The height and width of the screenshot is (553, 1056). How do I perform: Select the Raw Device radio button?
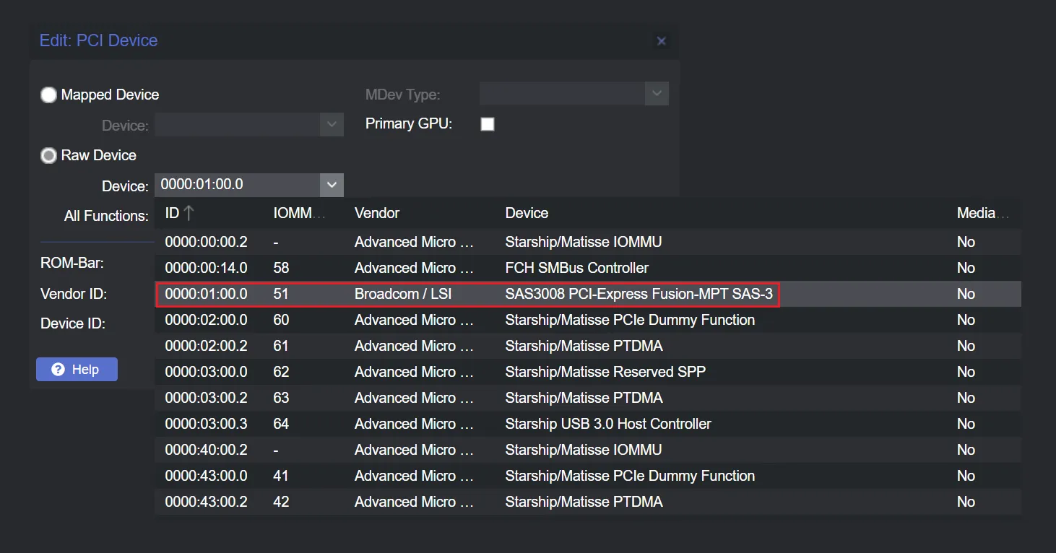(49, 156)
